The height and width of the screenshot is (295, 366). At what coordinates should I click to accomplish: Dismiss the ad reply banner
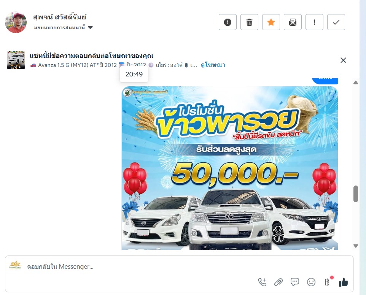[x=343, y=60]
